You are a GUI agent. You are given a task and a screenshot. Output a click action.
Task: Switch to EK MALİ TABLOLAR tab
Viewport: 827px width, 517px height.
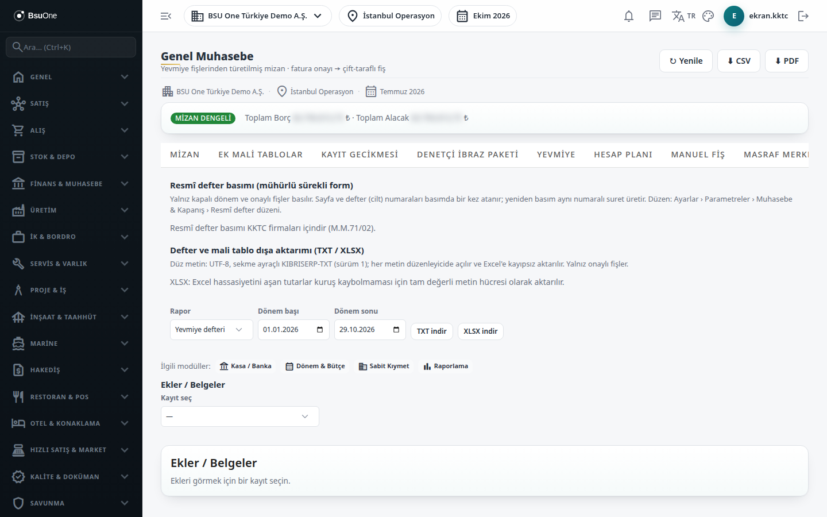(x=260, y=155)
